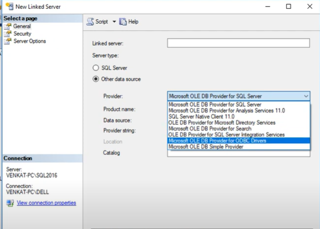Collapse the Provider combo box arrow
Image resolution: width=320 pixels, height=229 pixels.
click(x=306, y=96)
